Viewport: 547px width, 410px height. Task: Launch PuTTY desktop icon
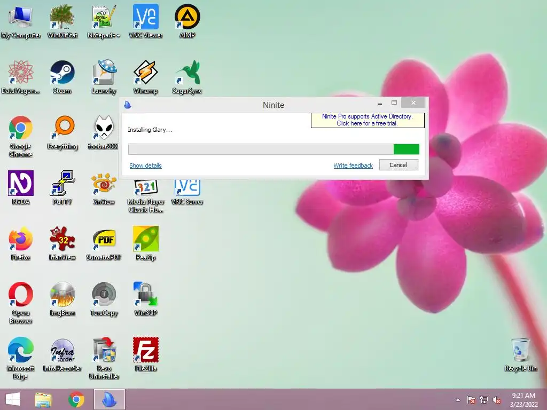point(62,187)
